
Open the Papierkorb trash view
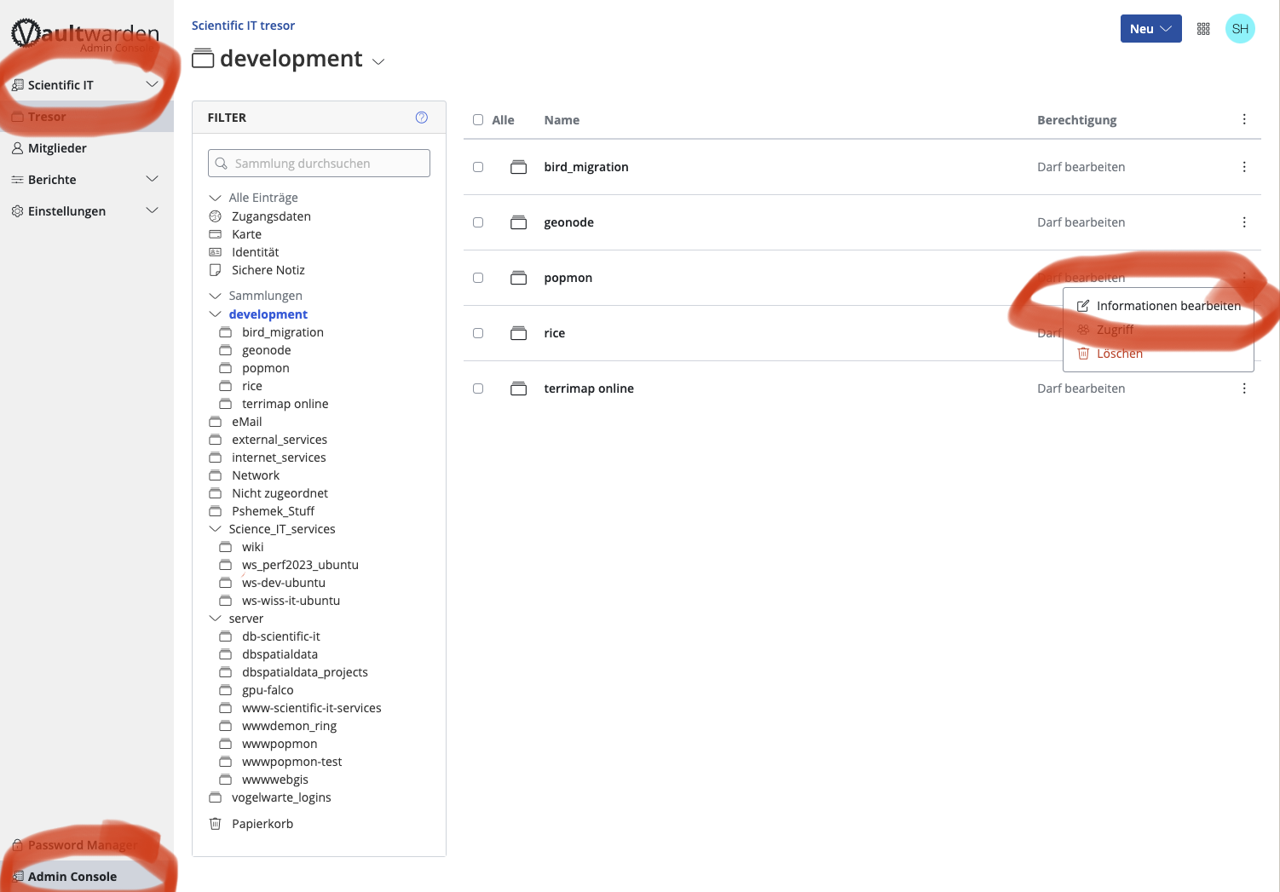[261, 823]
